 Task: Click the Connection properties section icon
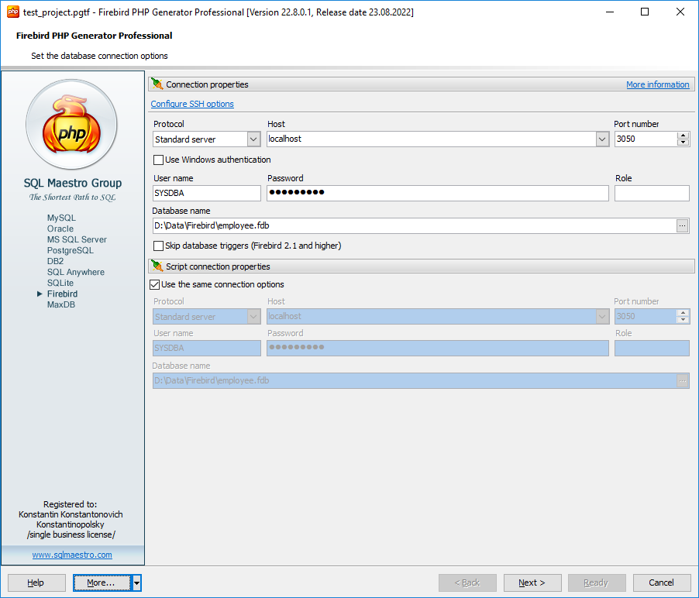coord(157,84)
